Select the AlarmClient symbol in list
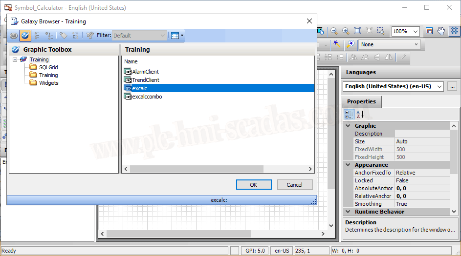461x256 pixels. coord(145,72)
